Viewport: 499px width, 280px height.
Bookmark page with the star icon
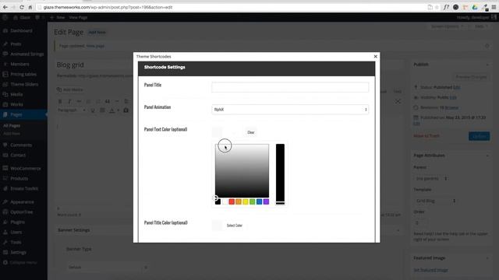(x=437, y=7)
